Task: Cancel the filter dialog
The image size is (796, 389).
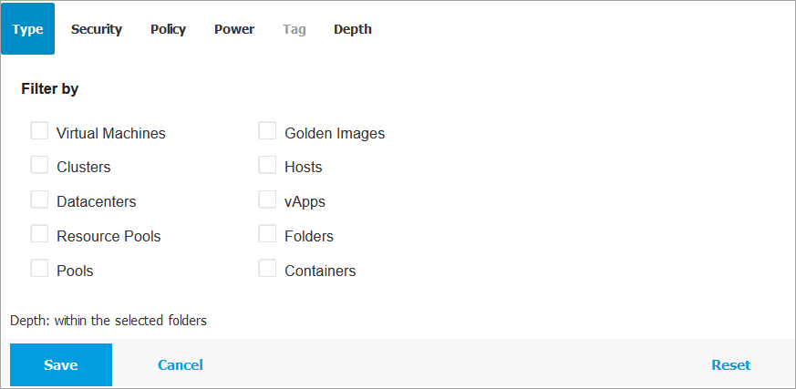Action: (181, 364)
